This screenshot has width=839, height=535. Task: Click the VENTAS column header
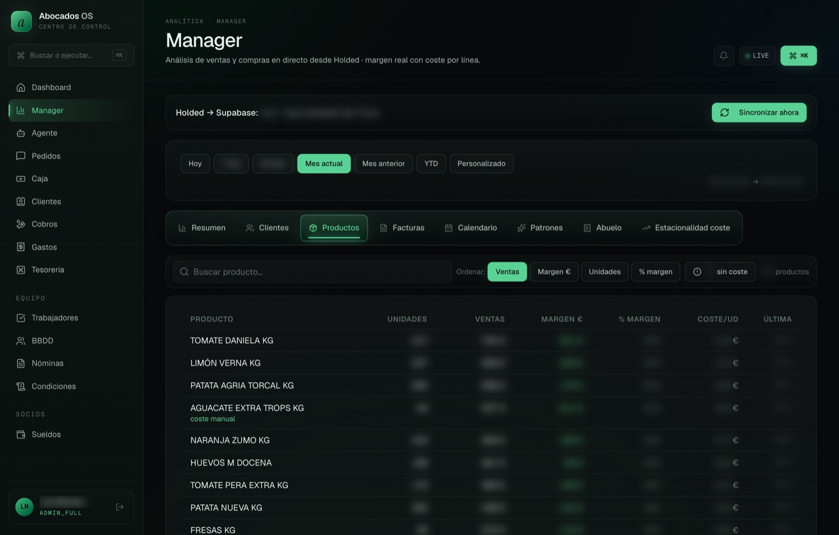[x=490, y=319]
